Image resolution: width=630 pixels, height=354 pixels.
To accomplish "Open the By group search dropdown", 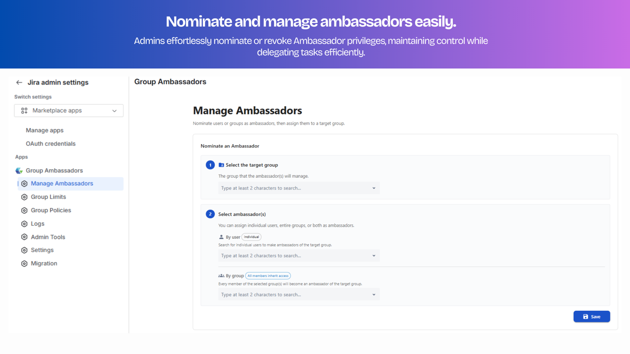I will (374, 294).
